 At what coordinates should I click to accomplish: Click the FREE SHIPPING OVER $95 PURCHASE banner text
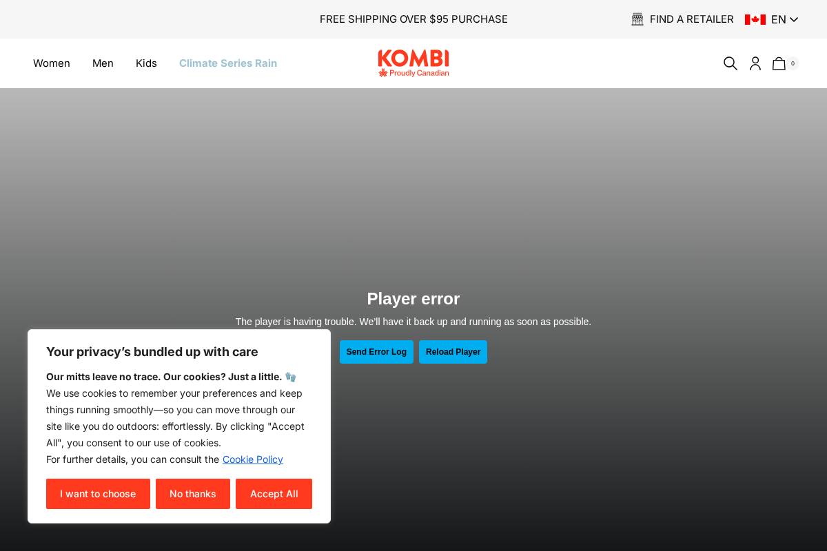[x=413, y=19]
